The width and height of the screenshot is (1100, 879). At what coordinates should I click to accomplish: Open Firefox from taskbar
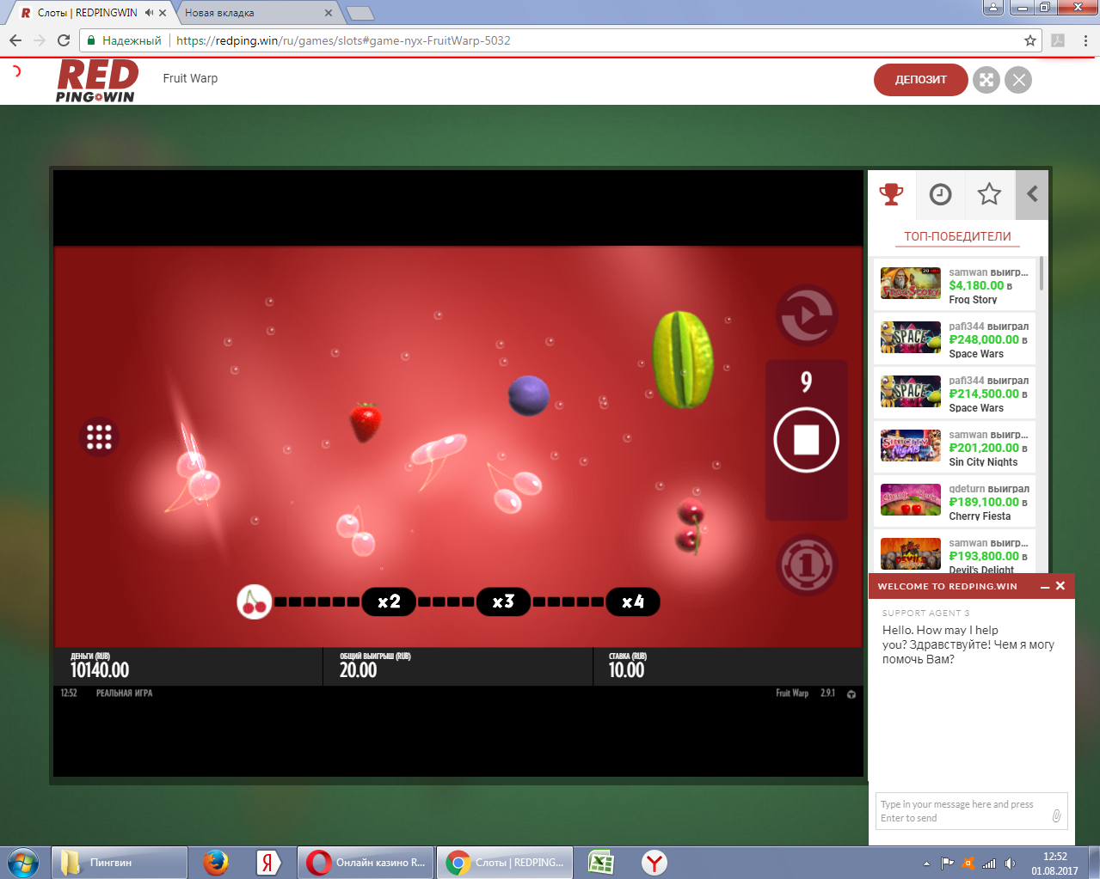(x=215, y=863)
